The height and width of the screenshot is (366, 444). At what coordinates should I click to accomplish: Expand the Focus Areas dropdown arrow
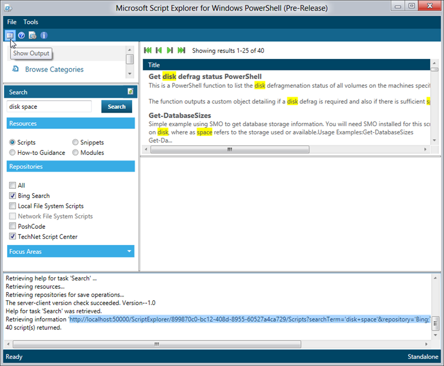pyautogui.click(x=129, y=251)
